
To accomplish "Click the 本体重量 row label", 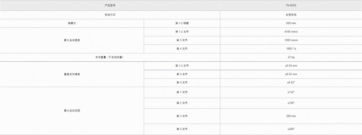I will click(x=110, y=57).
